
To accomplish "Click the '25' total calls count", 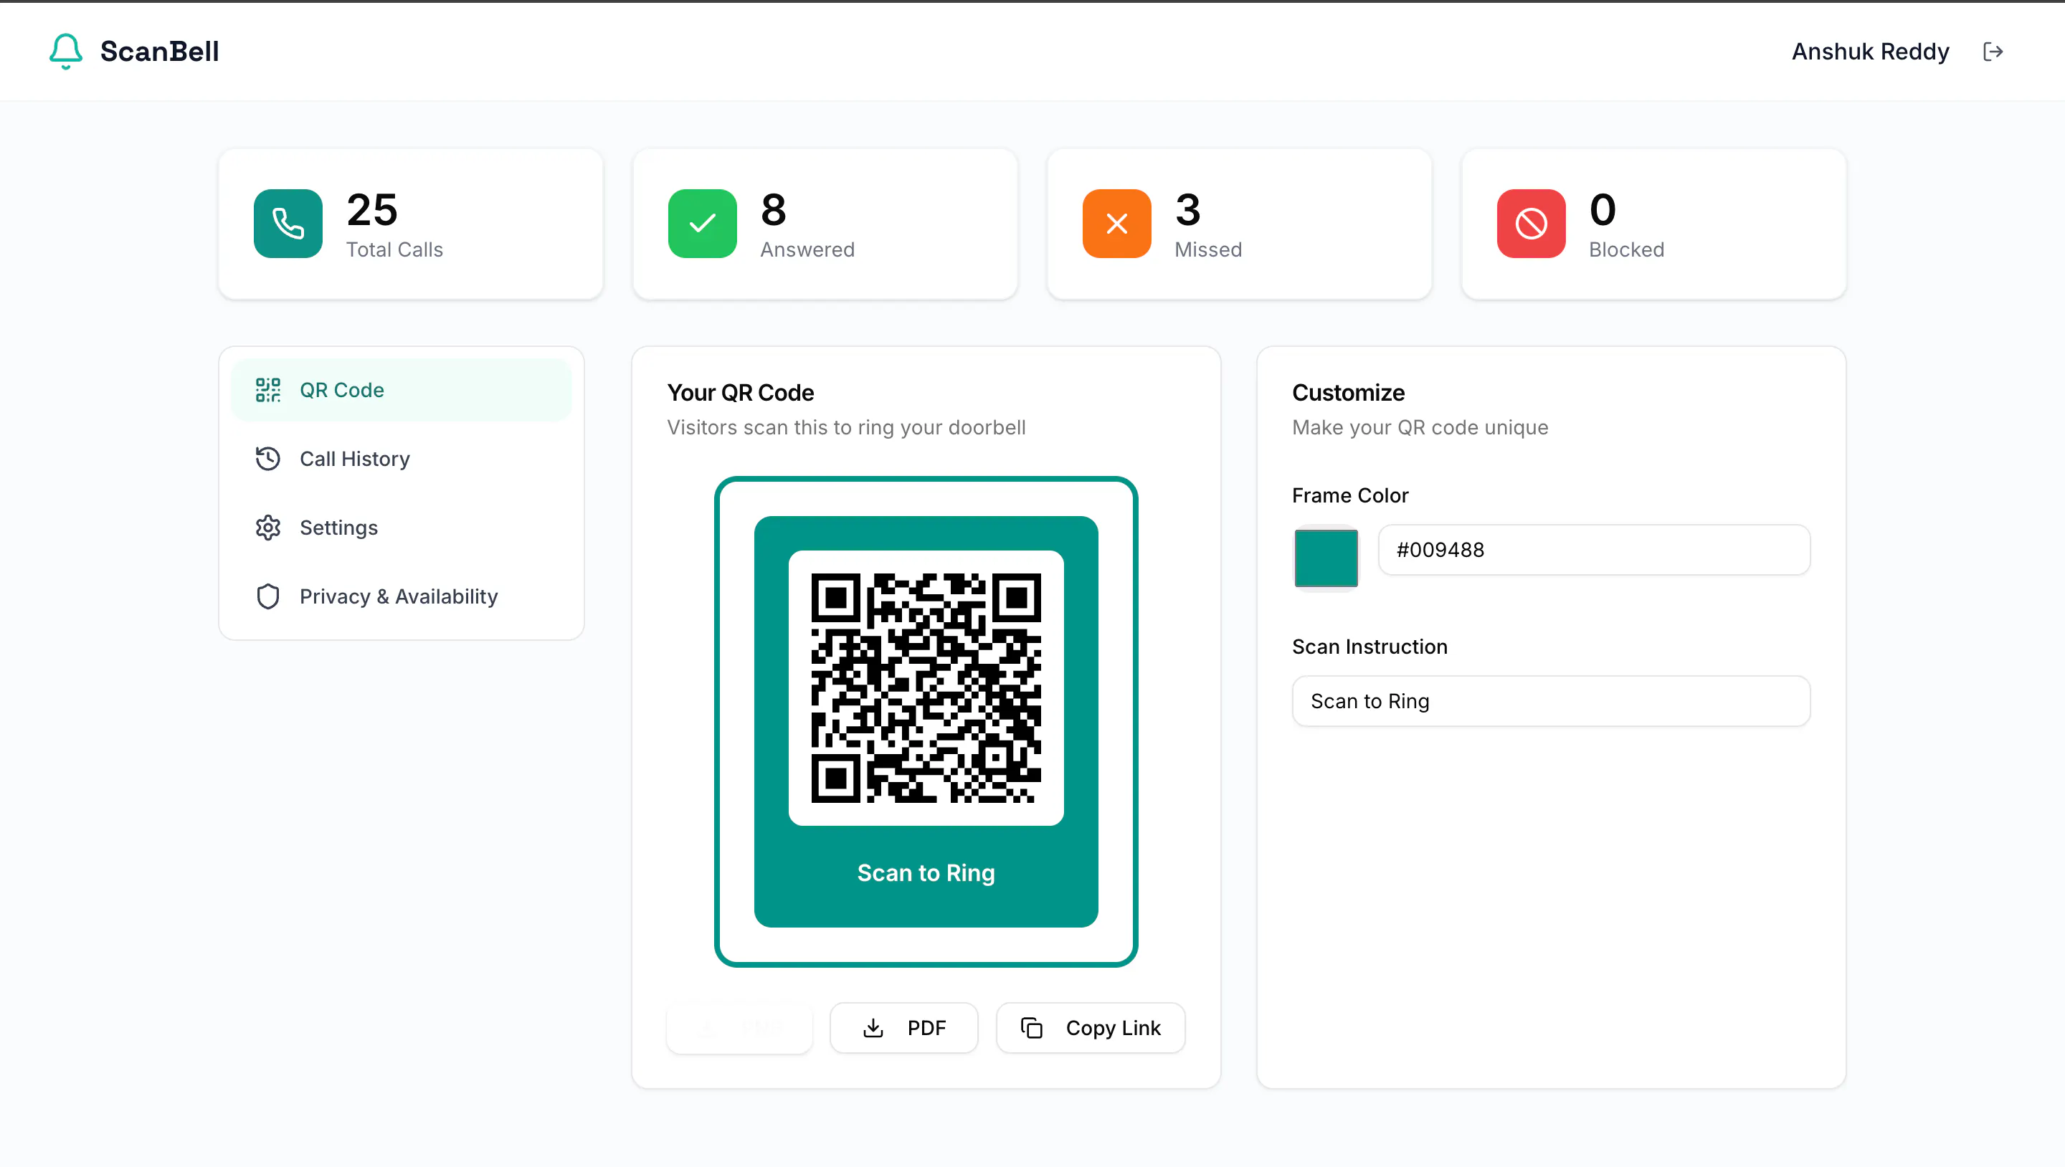I will click(x=372, y=210).
